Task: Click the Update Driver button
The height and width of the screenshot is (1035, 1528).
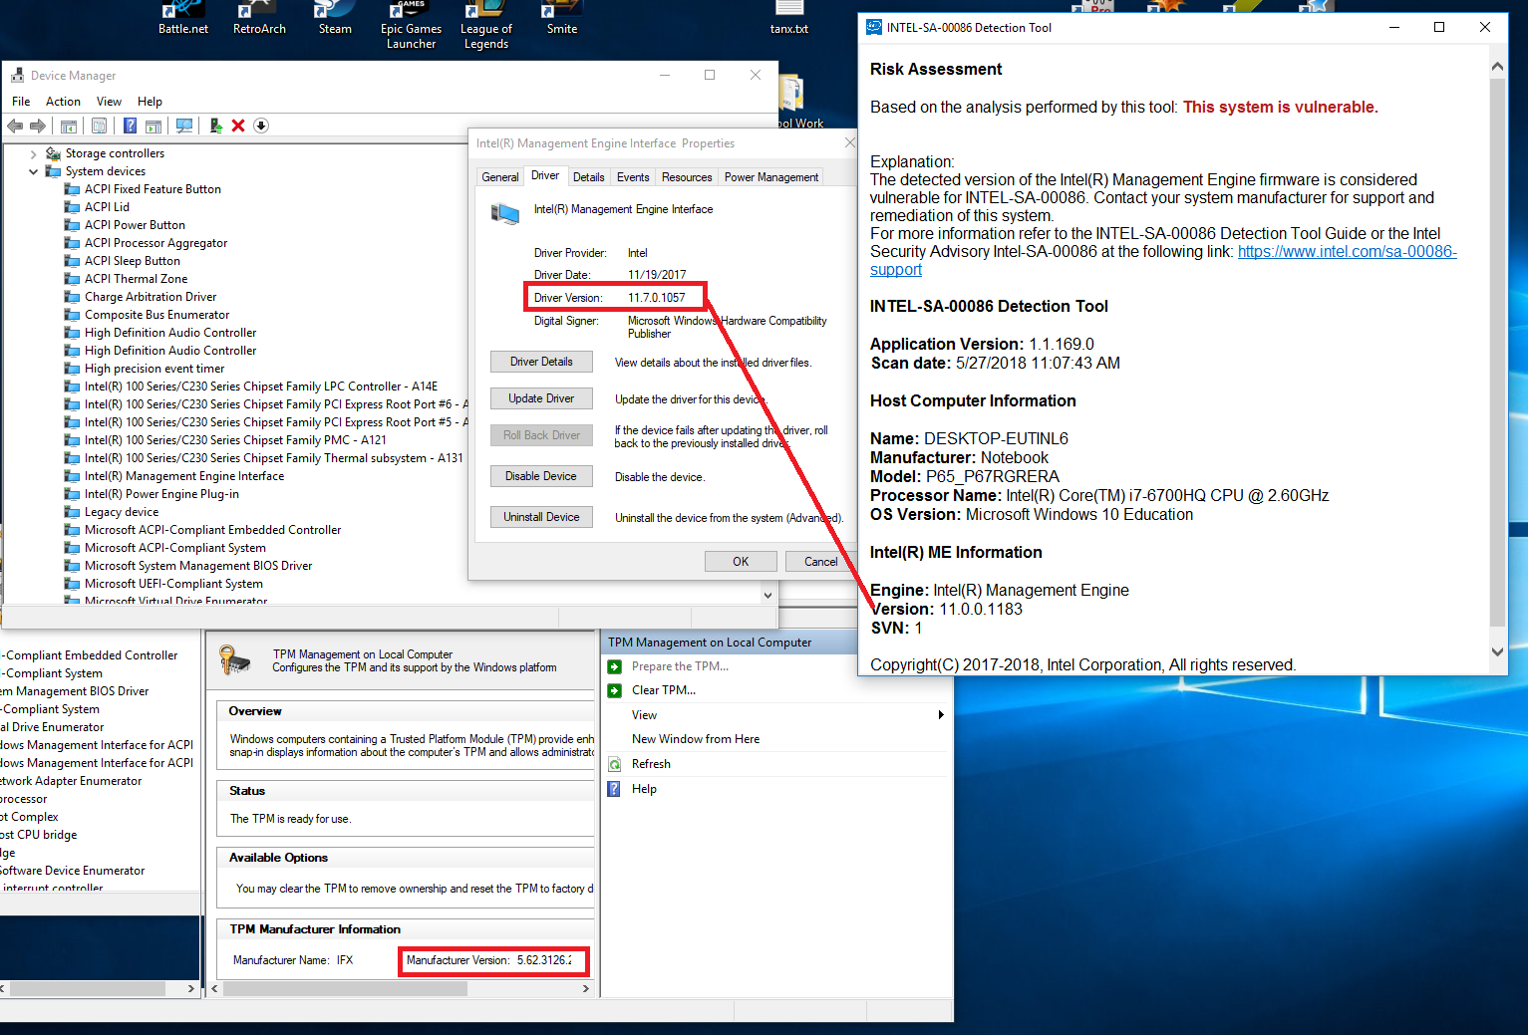Action: pyautogui.click(x=541, y=398)
